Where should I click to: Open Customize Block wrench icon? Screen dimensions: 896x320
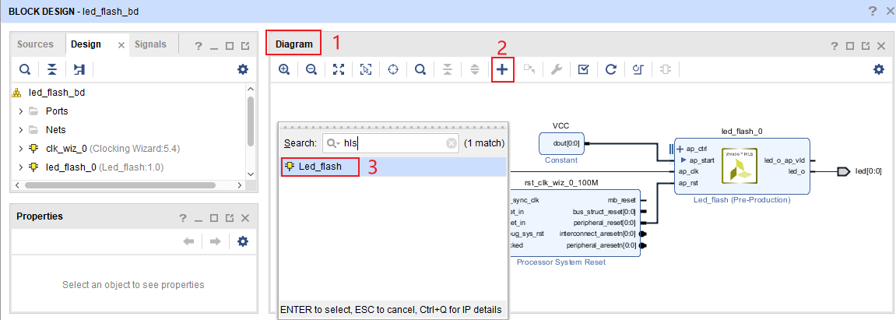556,69
